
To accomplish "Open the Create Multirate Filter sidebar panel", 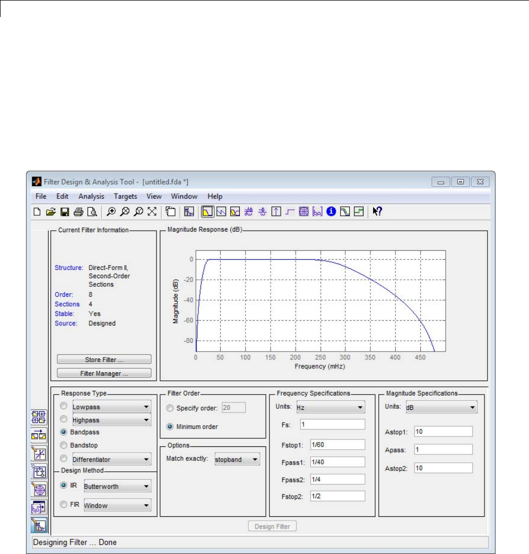I will [39, 417].
